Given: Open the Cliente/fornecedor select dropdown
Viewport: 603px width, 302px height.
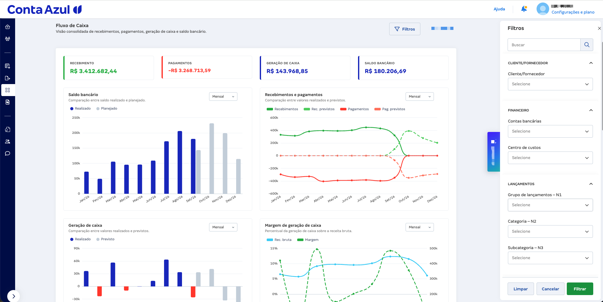Looking at the screenshot, I should coord(550,84).
